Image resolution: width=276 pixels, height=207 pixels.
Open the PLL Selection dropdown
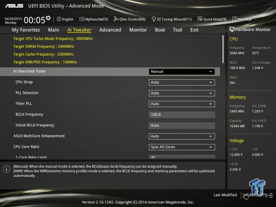[x=182, y=93]
